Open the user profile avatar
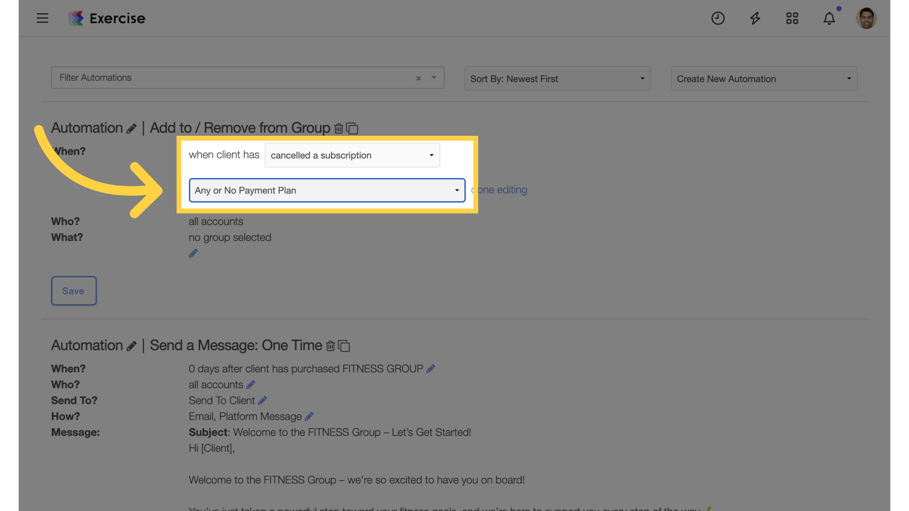Viewport: 909px width, 511px height. (866, 18)
